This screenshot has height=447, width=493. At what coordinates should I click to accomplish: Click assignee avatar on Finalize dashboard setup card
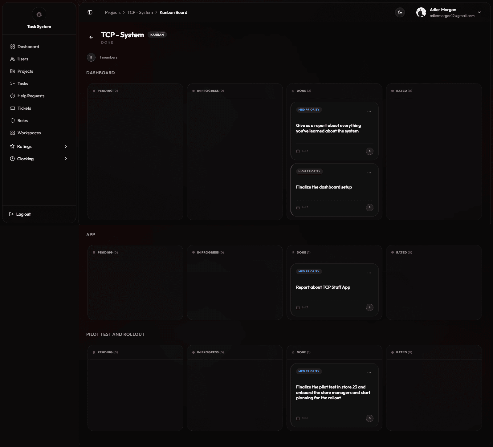pos(370,207)
